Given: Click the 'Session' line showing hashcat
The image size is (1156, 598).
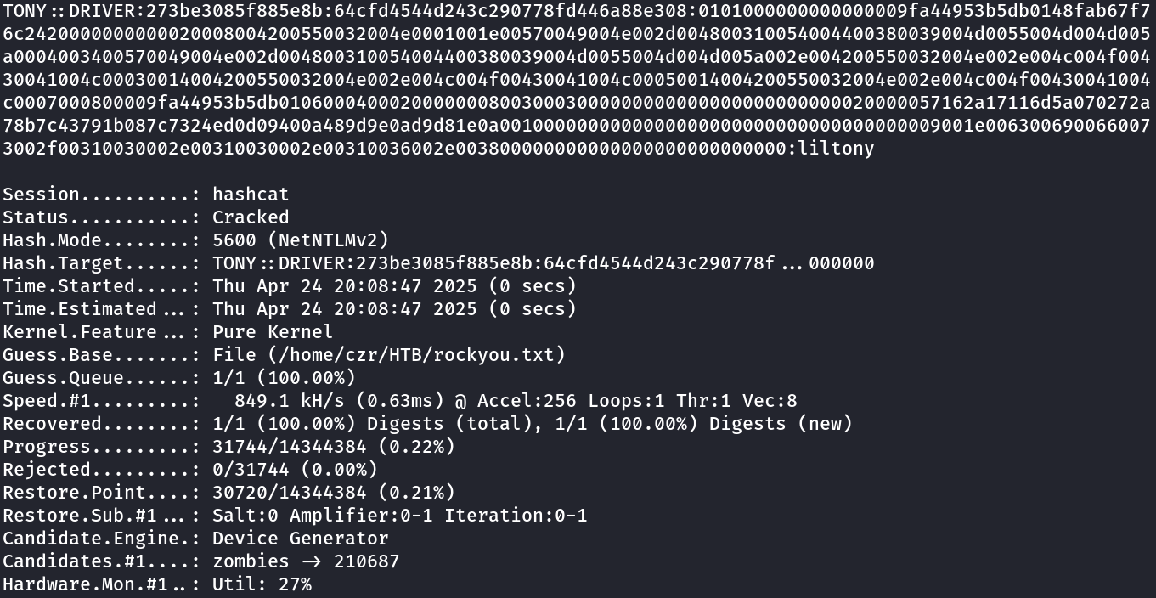Looking at the screenshot, I should click(251, 195).
